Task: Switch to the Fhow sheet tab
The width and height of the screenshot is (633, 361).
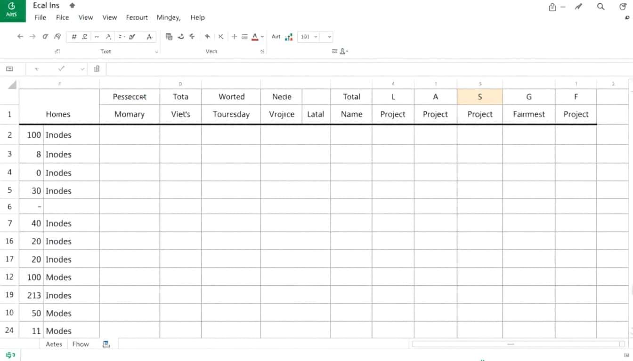Action: tap(81, 344)
